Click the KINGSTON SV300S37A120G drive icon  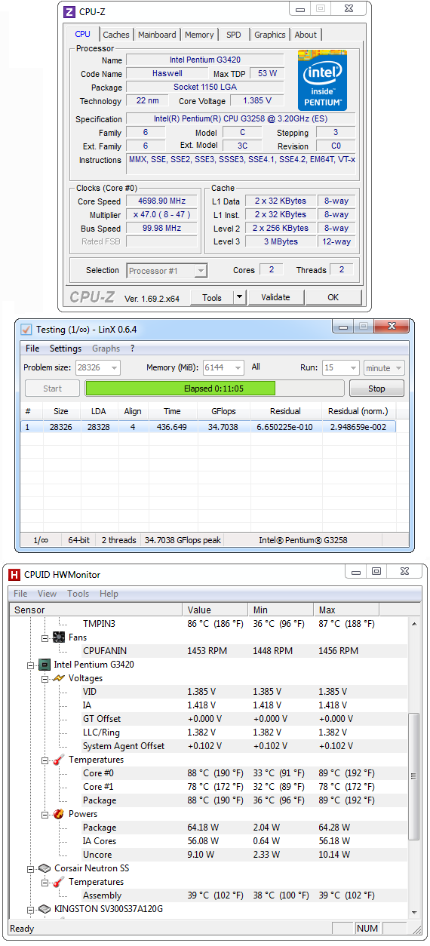click(x=45, y=909)
